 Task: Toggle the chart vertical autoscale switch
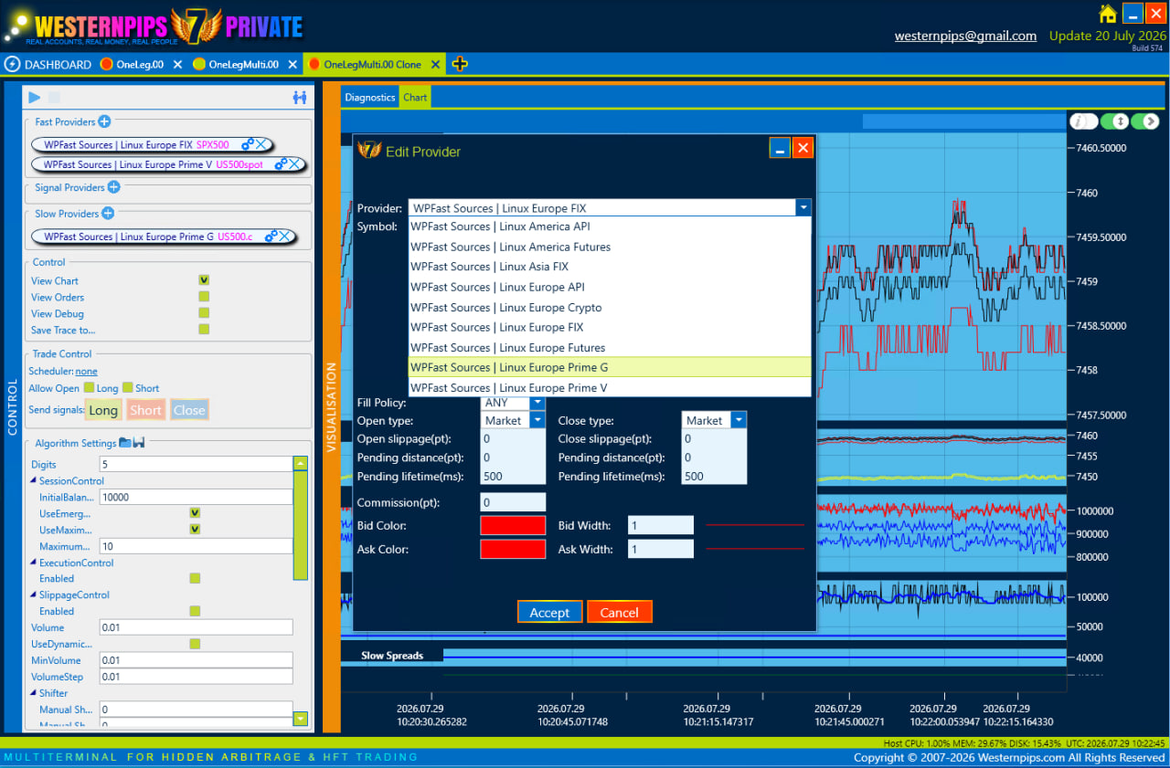pos(1114,121)
